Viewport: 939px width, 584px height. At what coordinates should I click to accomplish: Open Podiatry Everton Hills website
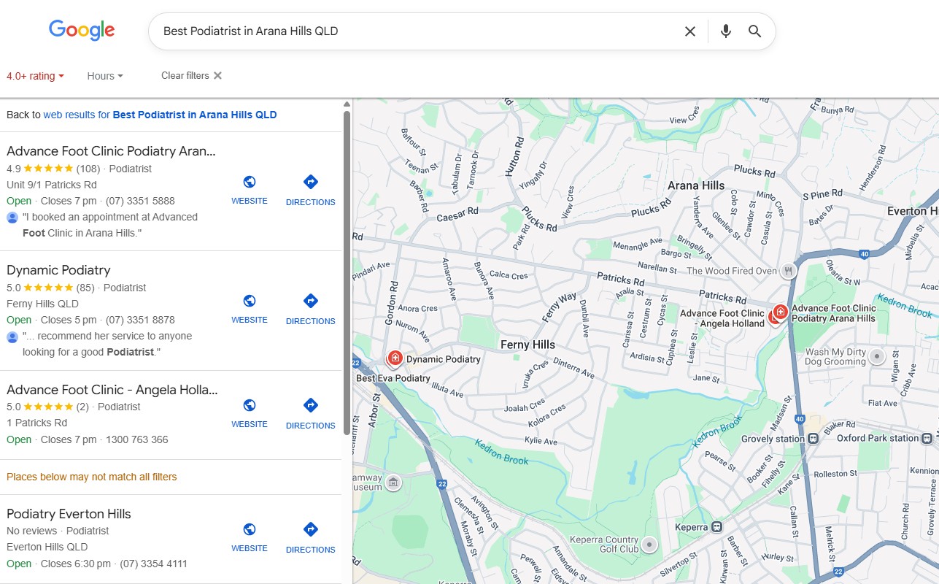point(250,537)
